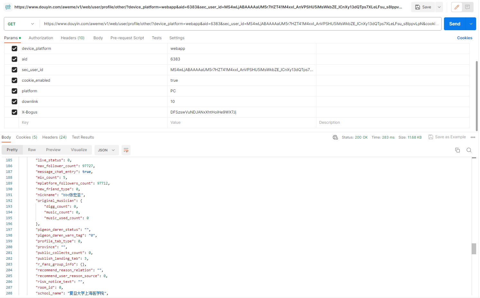Open the network information globe icon

click(x=335, y=137)
